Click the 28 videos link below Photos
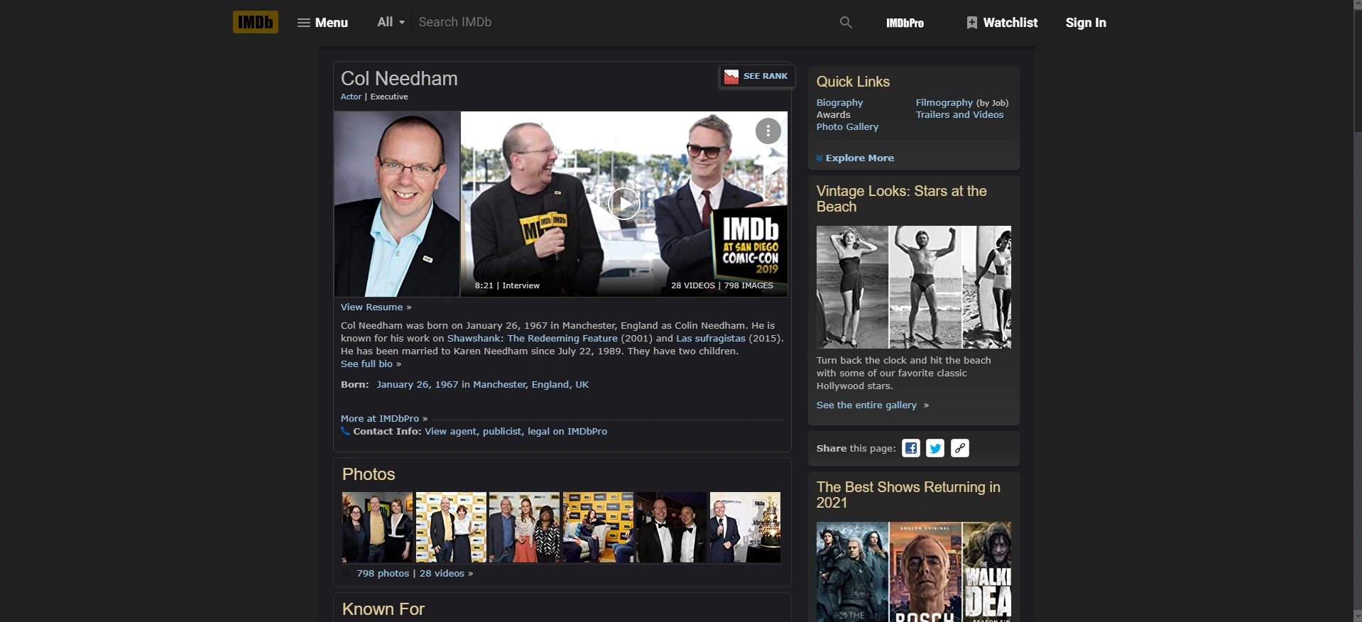The height and width of the screenshot is (622, 1362). [442, 573]
